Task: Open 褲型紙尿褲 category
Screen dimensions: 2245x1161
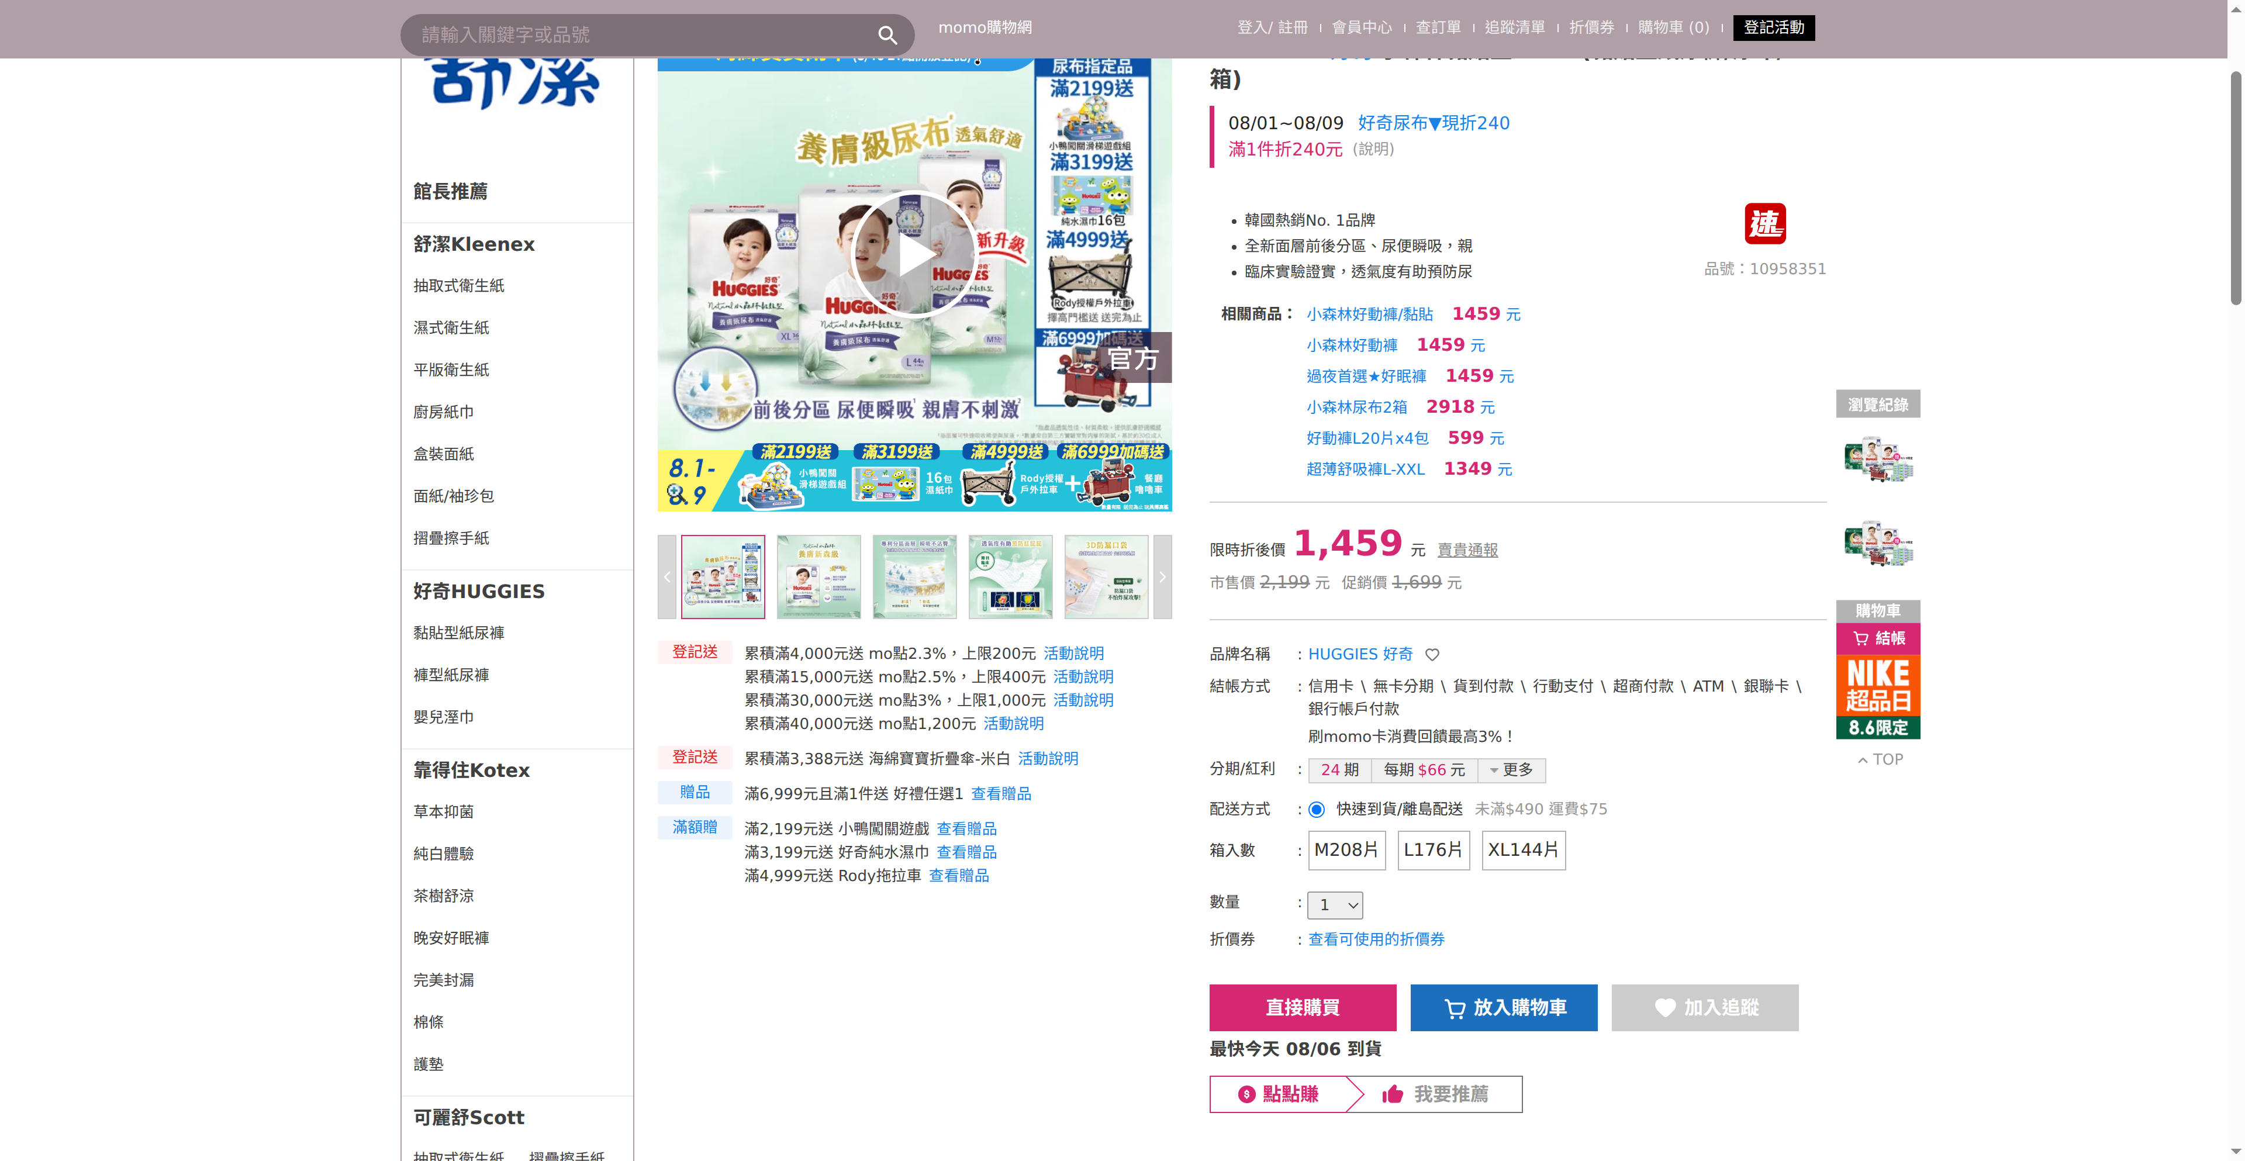Action: pyautogui.click(x=451, y=676)
